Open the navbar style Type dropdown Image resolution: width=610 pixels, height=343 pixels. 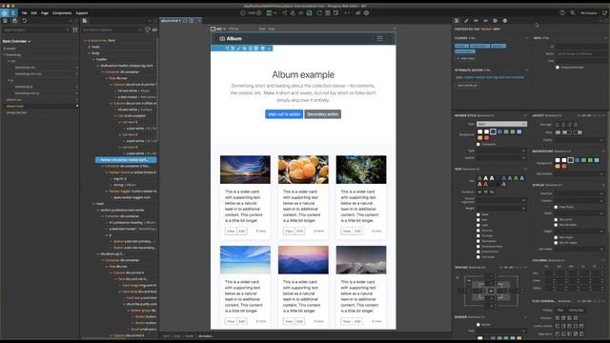click(x=501, y=124)
